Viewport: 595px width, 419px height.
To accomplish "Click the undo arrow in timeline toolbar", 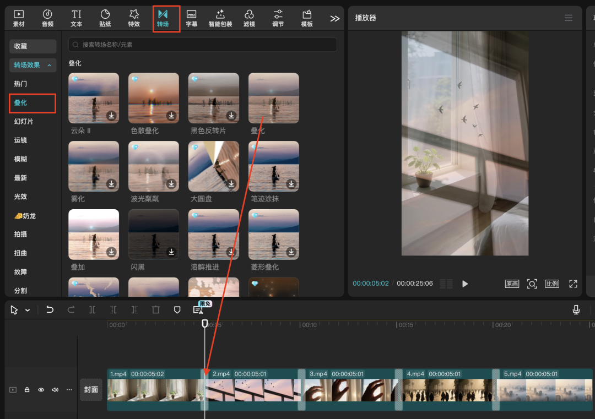I will (50, 310).
